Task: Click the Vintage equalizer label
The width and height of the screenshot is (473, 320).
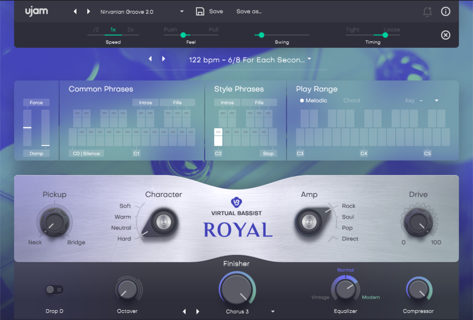Action: [320, 297]
